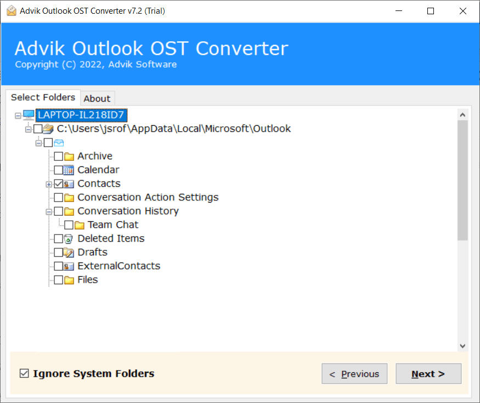Click the Files folder icon
480x403 pixels.
point(69,280)
